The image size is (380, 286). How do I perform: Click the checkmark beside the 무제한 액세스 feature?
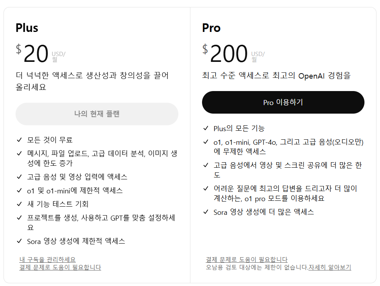(x=205, y=143)
